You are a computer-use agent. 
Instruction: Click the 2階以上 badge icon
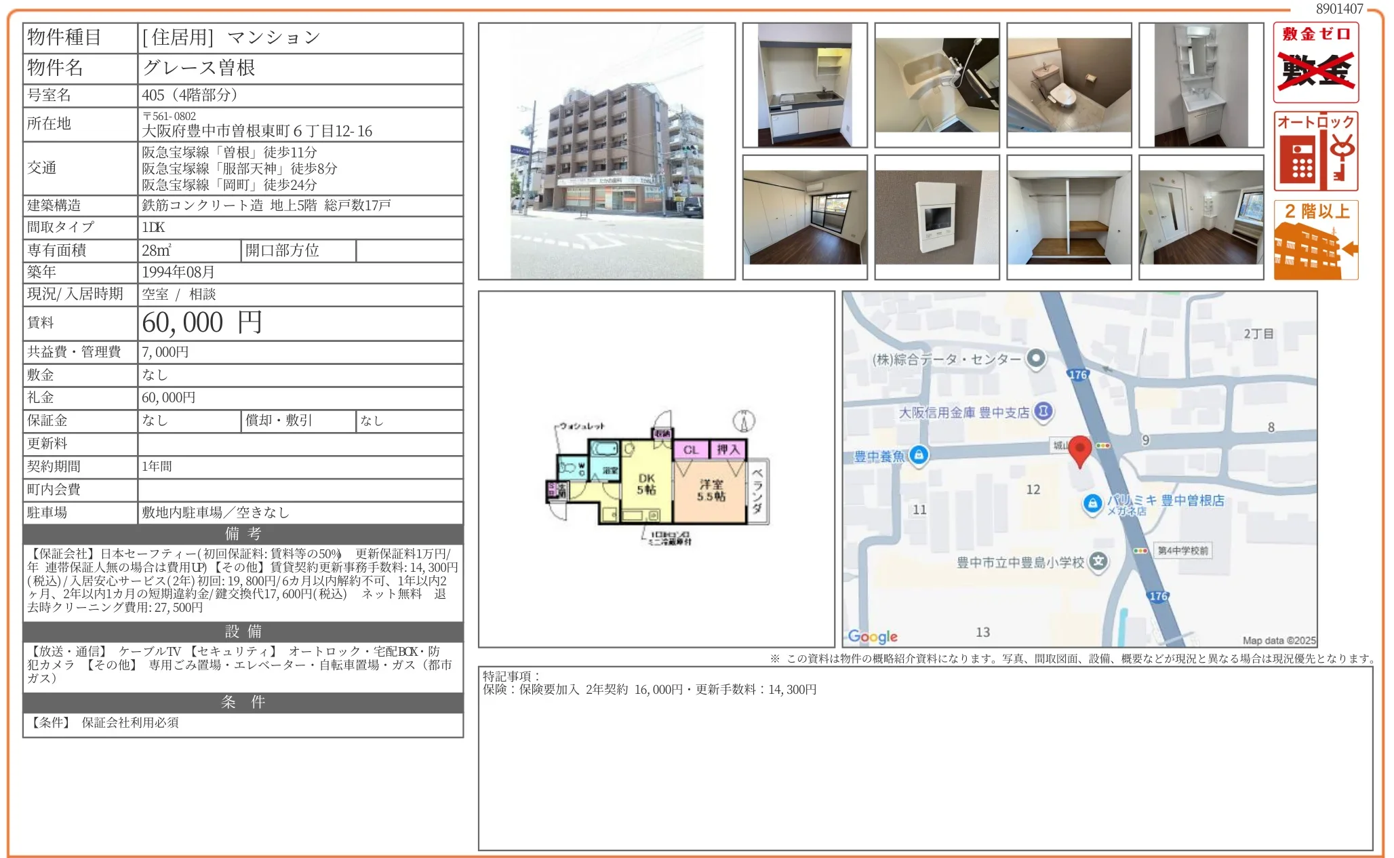tap(1315, 240)
